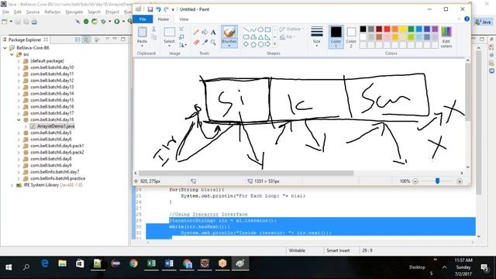
Task: Click the Crop icon in Image group
Action: tap(181, 29)
